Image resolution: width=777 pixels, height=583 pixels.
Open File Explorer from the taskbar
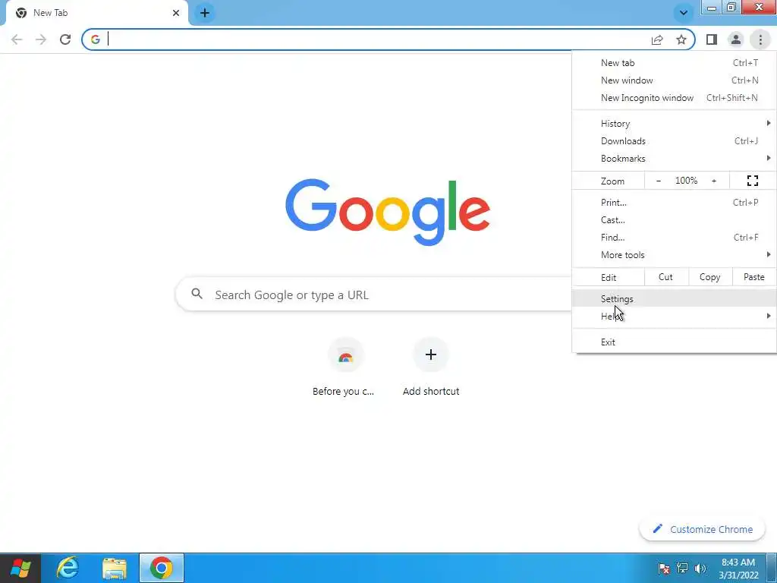[115, 568]
